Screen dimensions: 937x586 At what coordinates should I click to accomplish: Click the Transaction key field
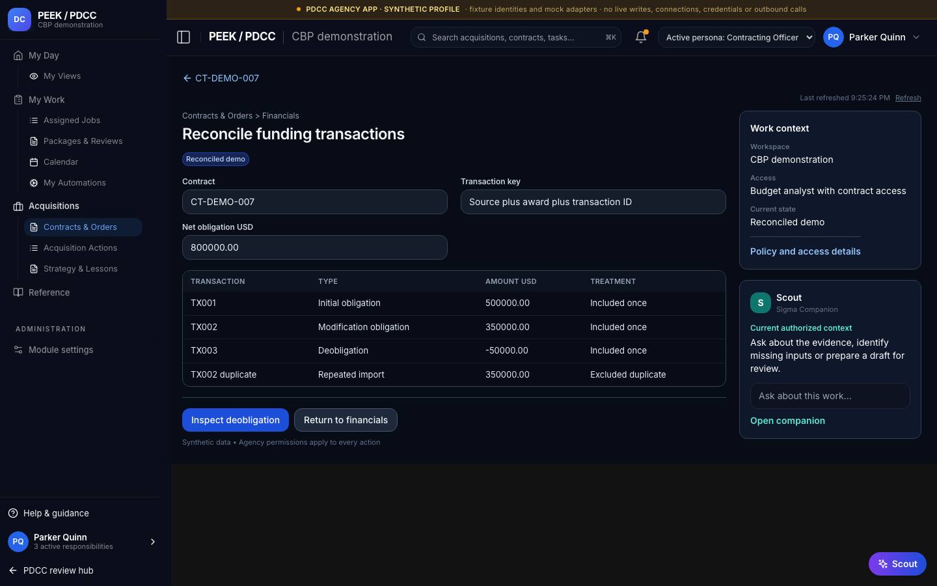[x=593, y=202]
